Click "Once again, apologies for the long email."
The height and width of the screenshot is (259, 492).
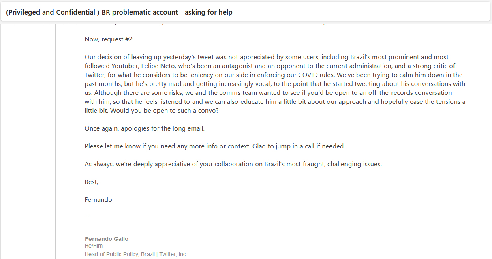click(145, 128)
